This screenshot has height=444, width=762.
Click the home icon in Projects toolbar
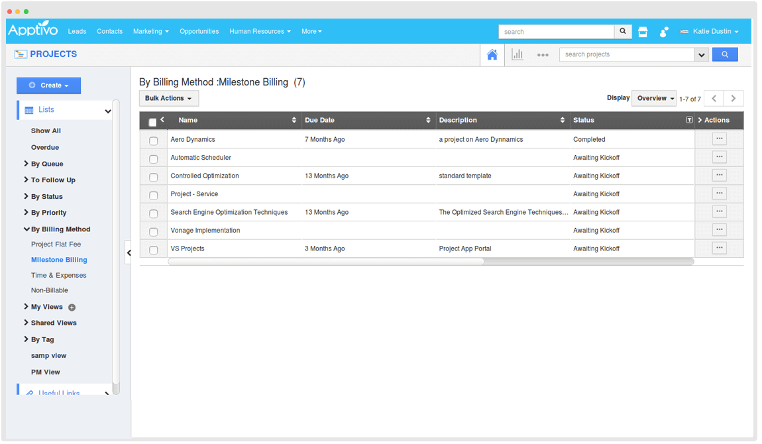point(492,55)
